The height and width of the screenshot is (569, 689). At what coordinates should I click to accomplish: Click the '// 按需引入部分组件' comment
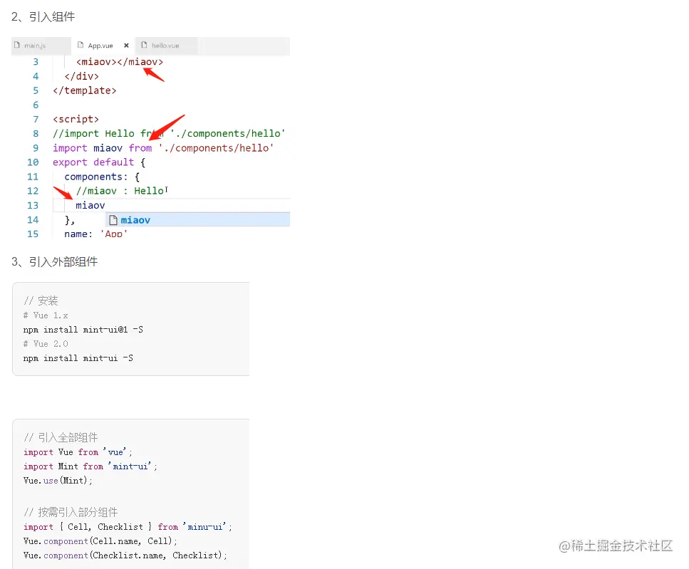tap(71, 512)
